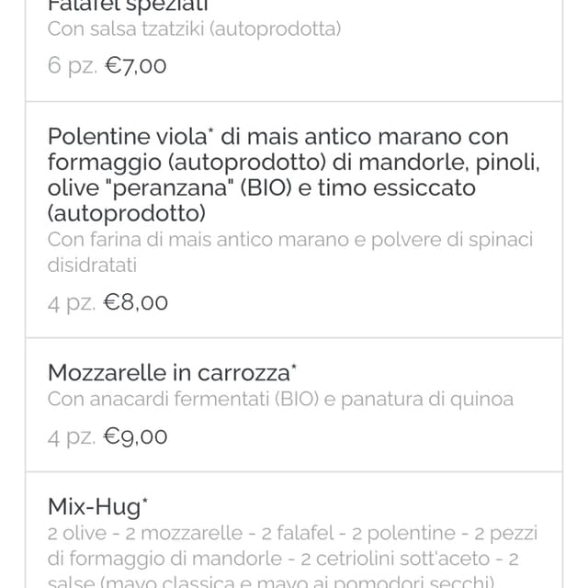Select the 6 pz. quantity label
The height and width of the screenshot is (588, 588).
click(x=73, y=66)
